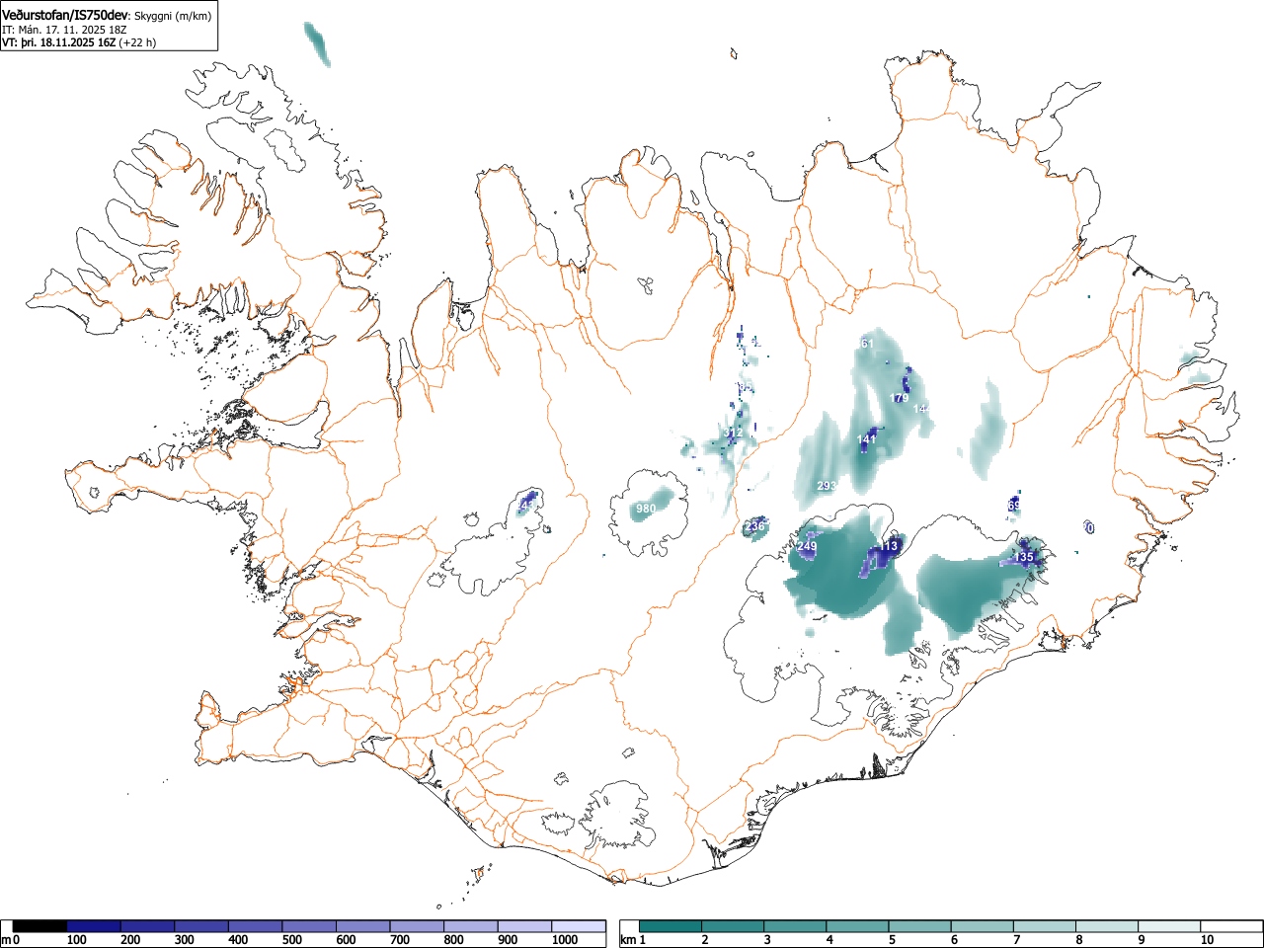Viewport: 1264px width, 948px height.
Task: Select the 900–1000 m pale lavender swatch
Action: pyautogui.click(x=524, y=926)
